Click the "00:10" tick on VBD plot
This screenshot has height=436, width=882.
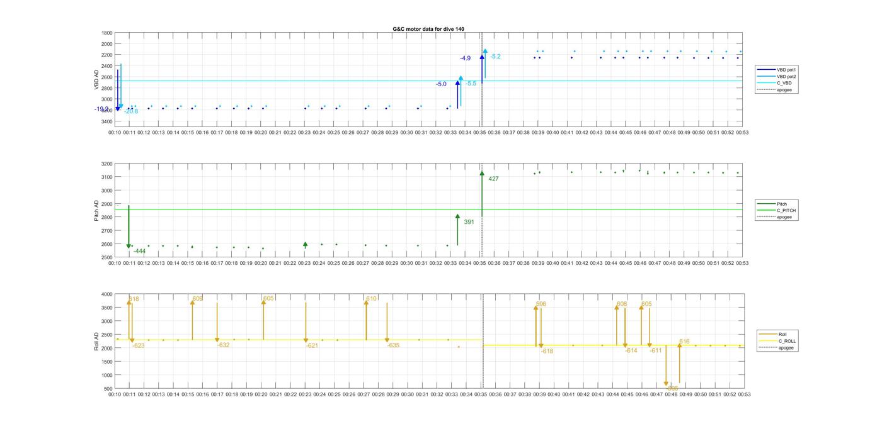pos(115,133)
